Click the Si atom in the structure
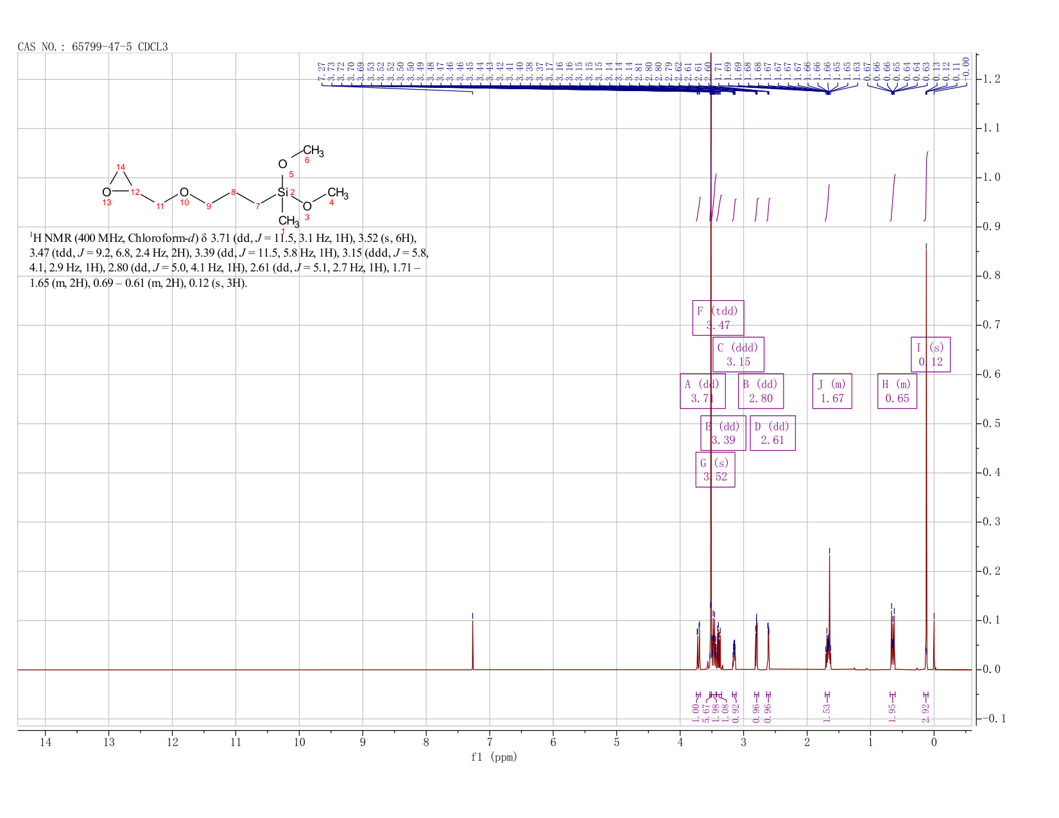 [282, 192]
